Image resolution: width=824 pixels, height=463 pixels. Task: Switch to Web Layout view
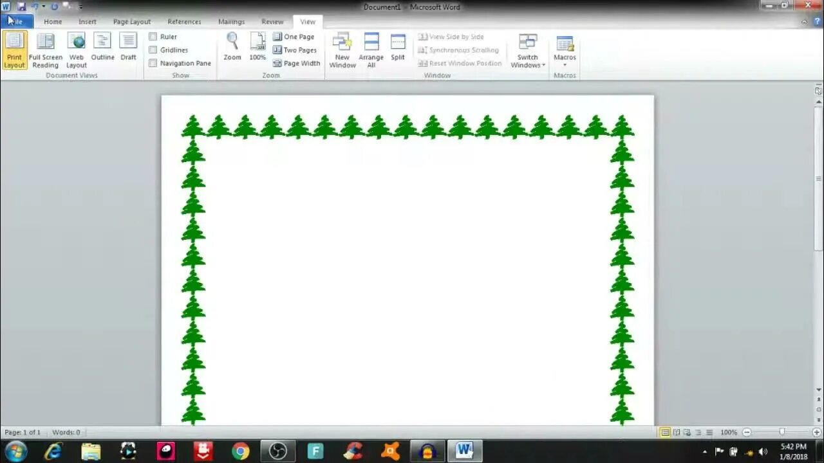pyautogui.click(x=77, y=50)
